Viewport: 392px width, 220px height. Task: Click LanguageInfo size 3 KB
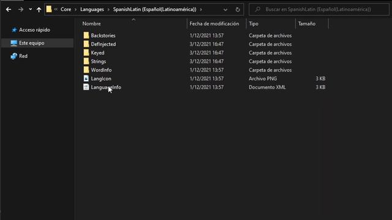click(x=320, y=87)
